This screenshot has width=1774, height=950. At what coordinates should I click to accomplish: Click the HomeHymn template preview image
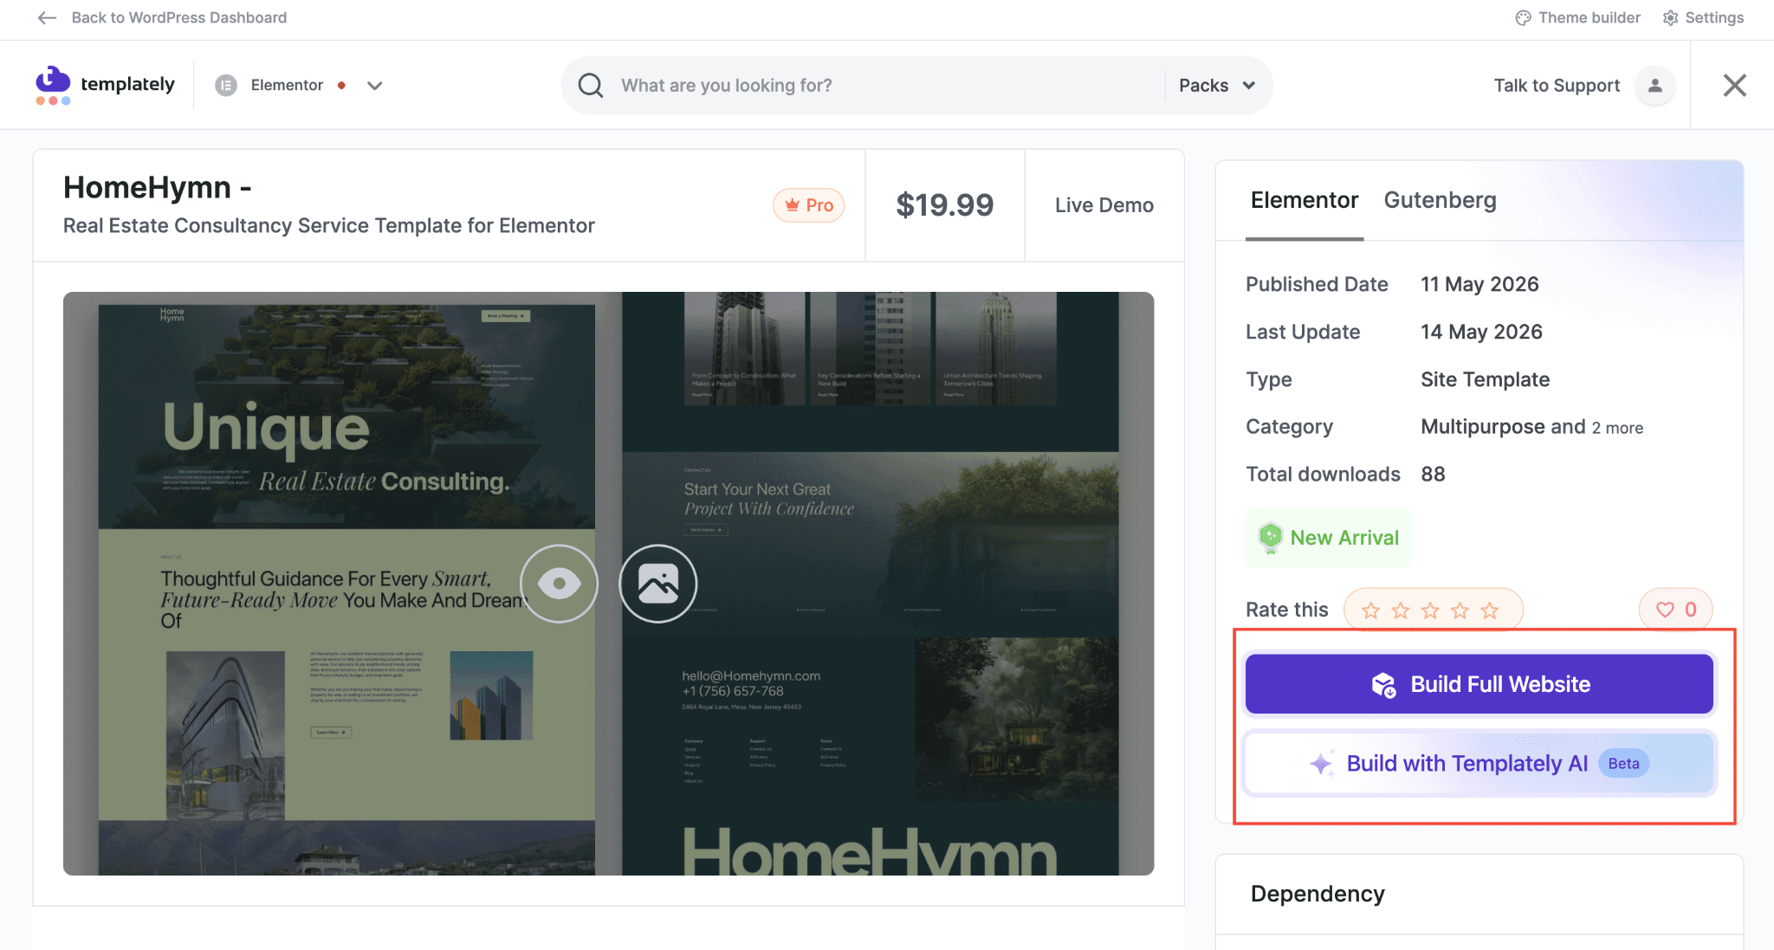608,583
